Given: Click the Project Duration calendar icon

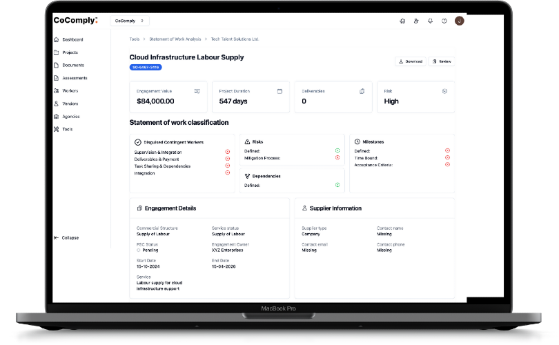Looking at the screenshot, I should pos(280,91).
